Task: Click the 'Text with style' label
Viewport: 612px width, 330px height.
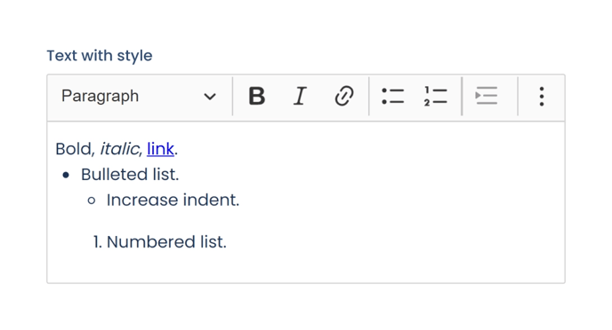Action: 100,56
